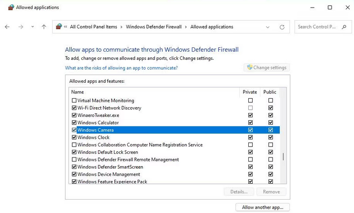This screenshot has height=213, width=354.
Task: Open recent locations dropdown arrow
Action: pyautogui.click(x=33, y=27)
